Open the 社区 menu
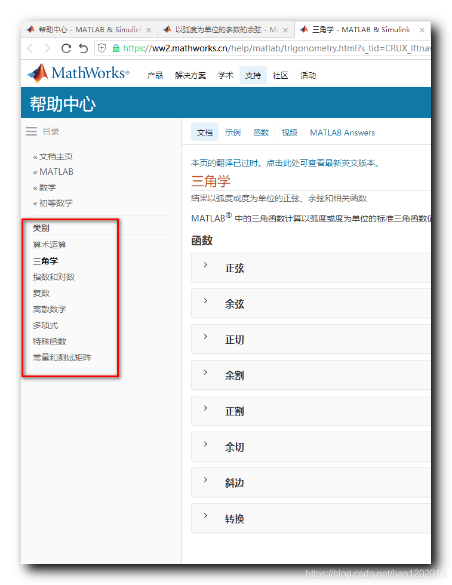This screenshot has width=452, height=585. click(280, 75)
